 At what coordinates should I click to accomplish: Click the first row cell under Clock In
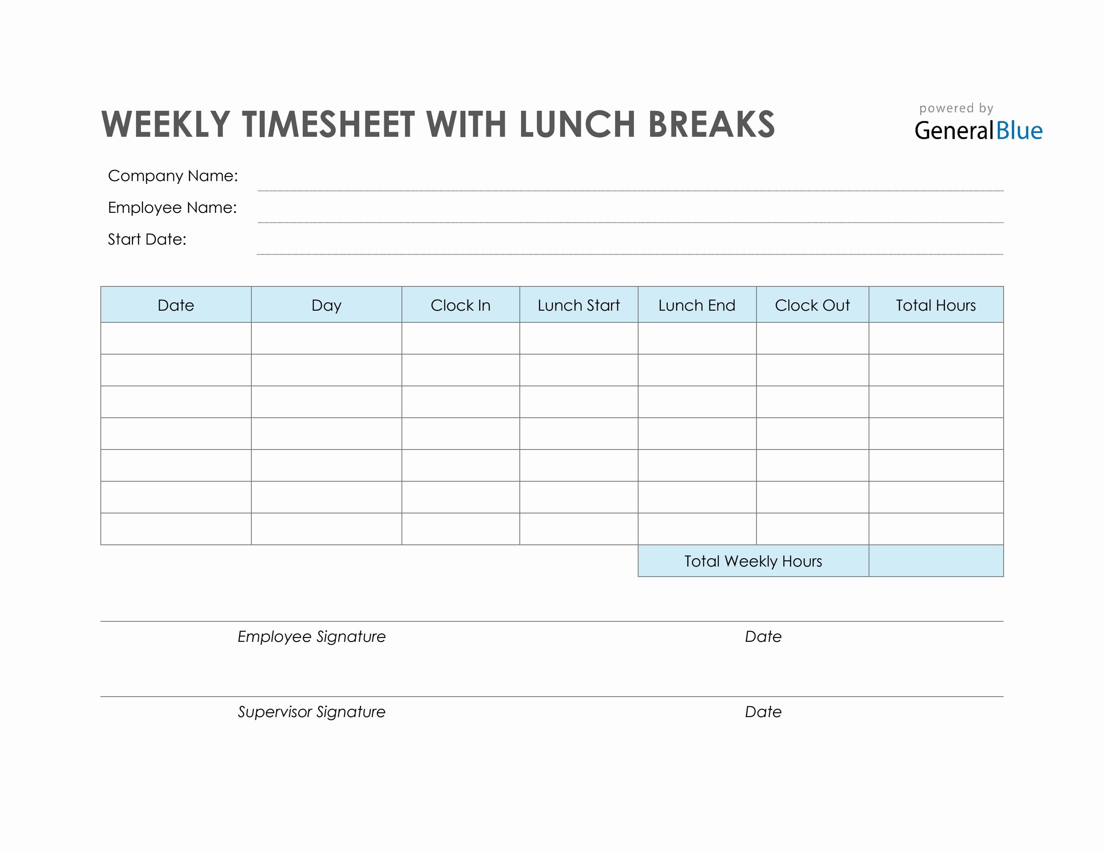tap(460, 338)
